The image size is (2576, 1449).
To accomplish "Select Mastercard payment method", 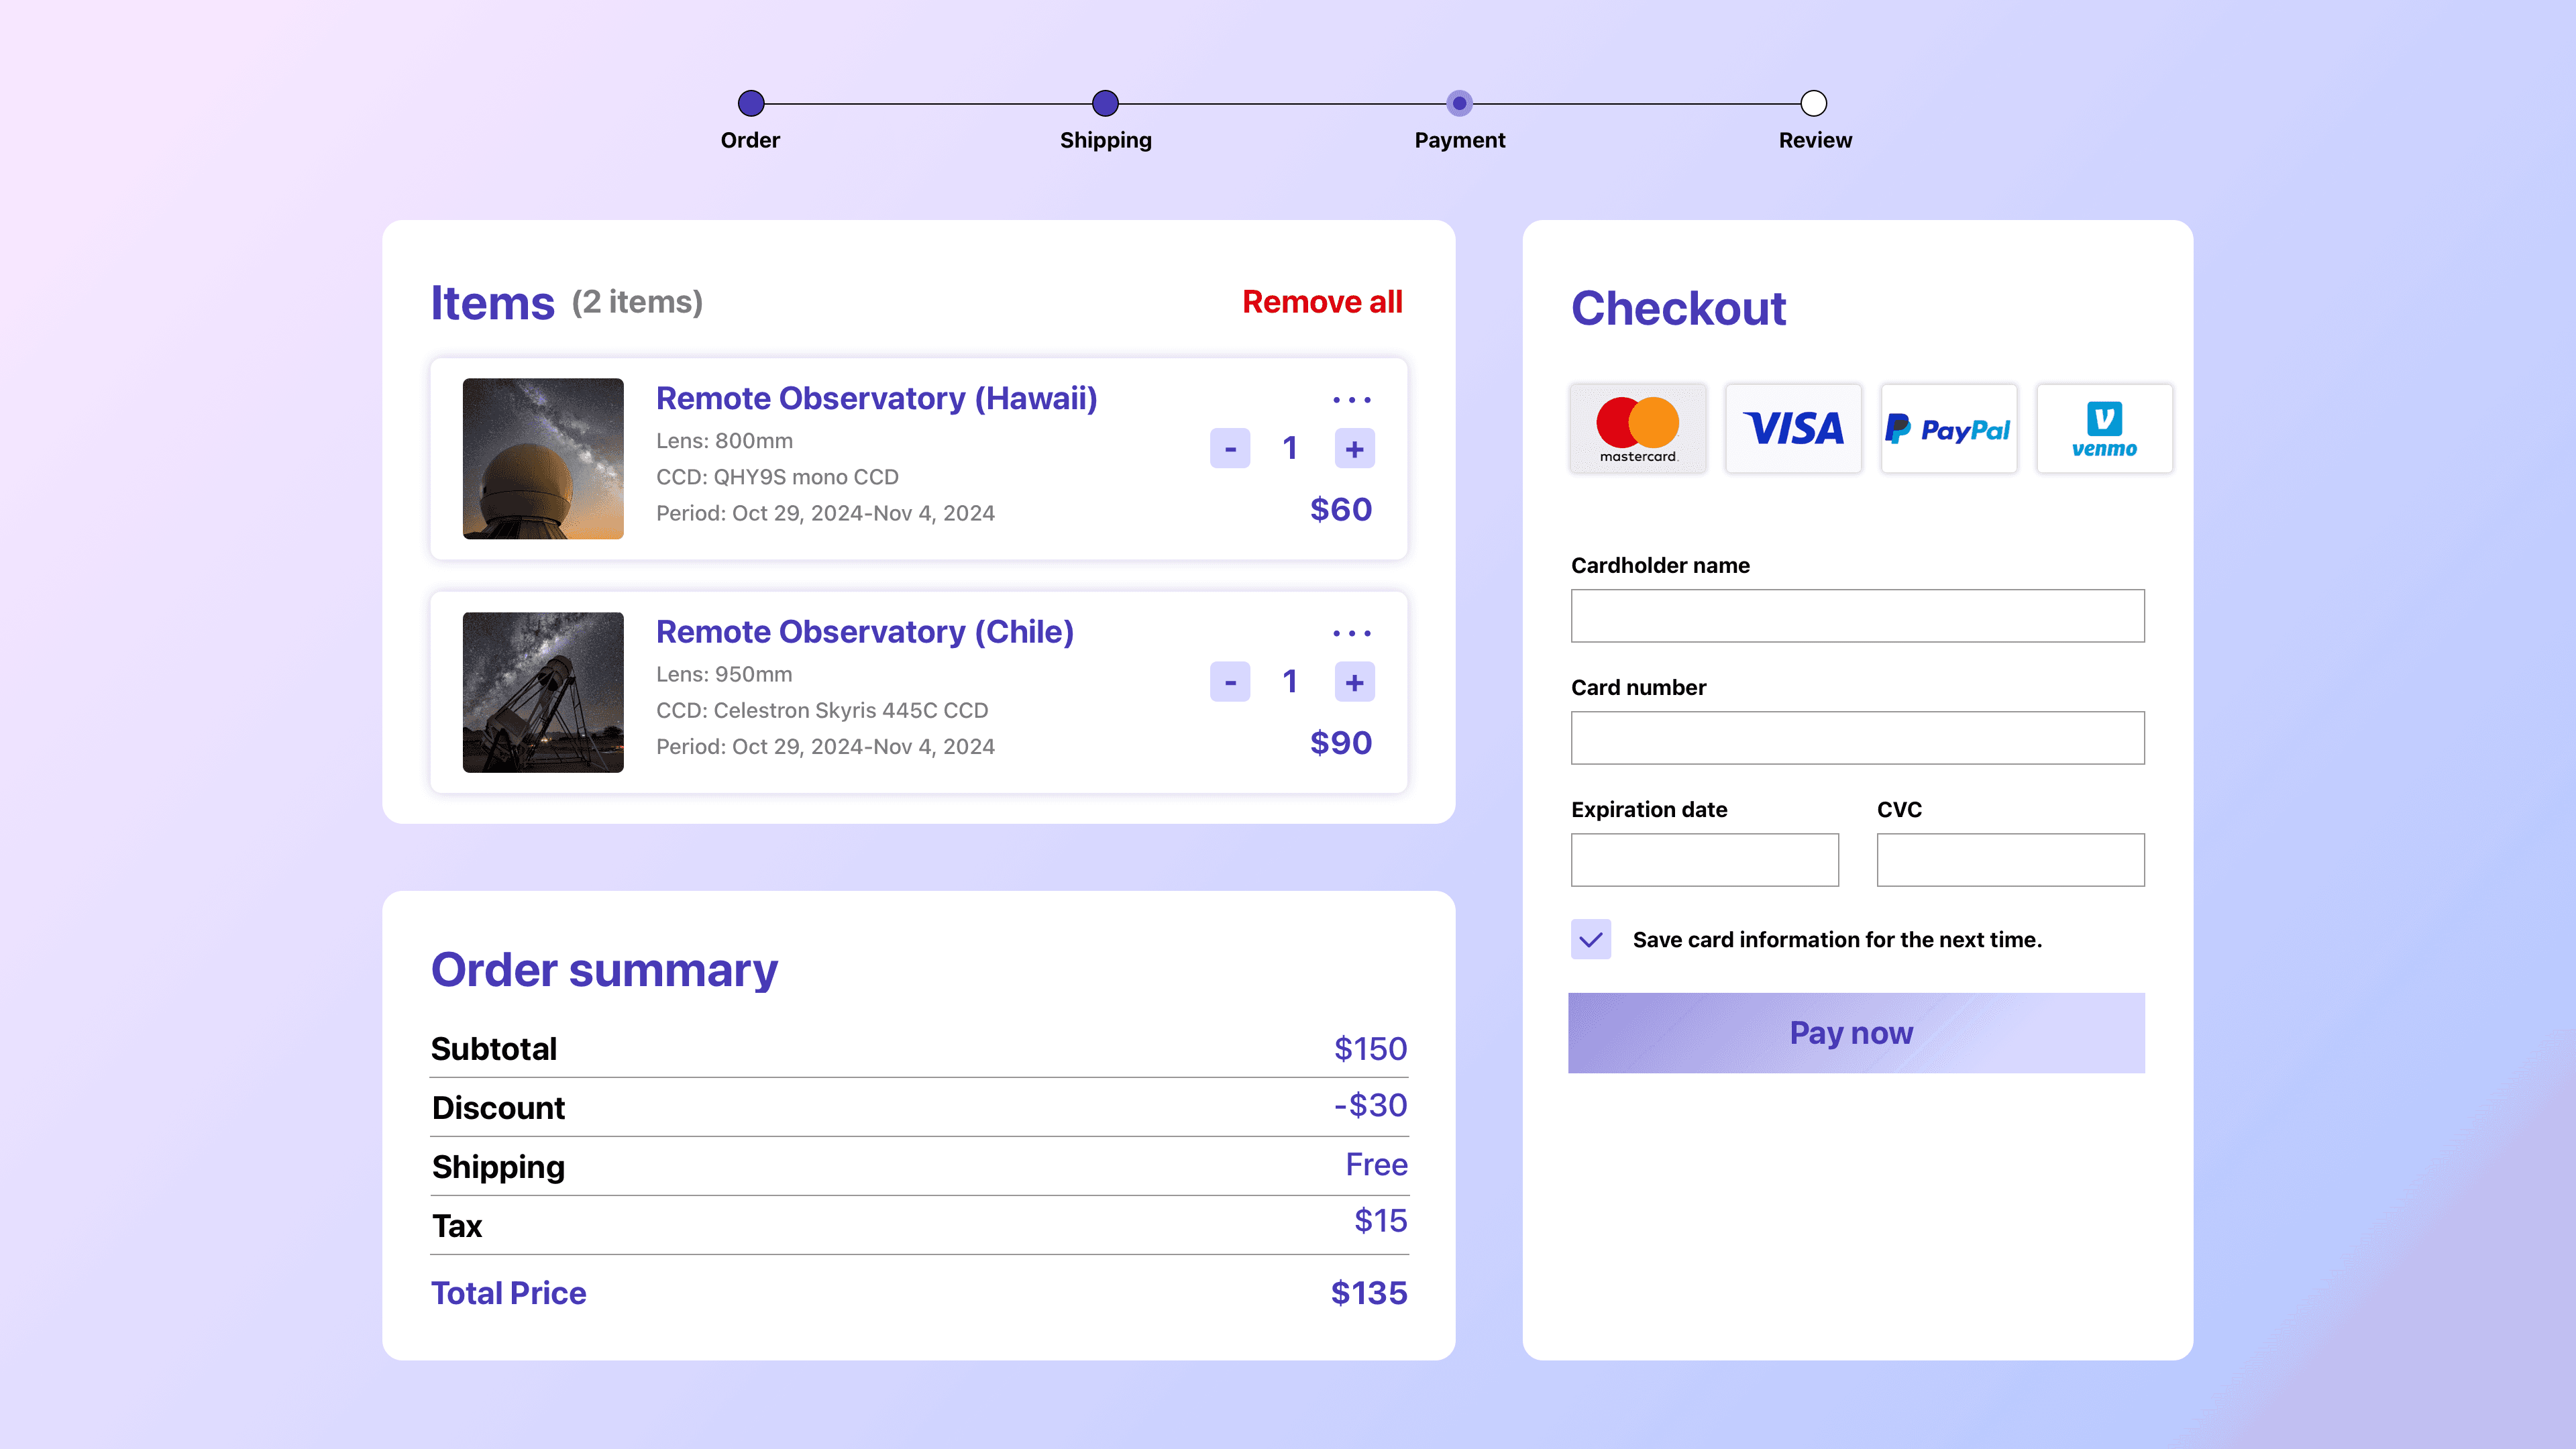I will pos(1638,428).
